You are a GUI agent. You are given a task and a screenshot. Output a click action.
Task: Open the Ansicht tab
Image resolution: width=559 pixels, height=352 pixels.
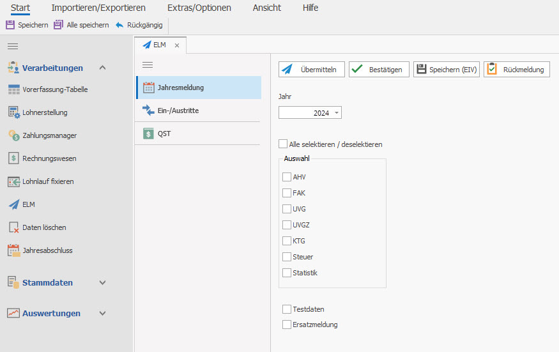tap(267, 8)
